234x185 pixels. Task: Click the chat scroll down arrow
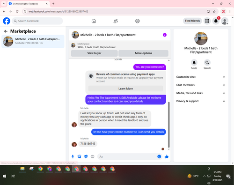(x=168, y=149)
